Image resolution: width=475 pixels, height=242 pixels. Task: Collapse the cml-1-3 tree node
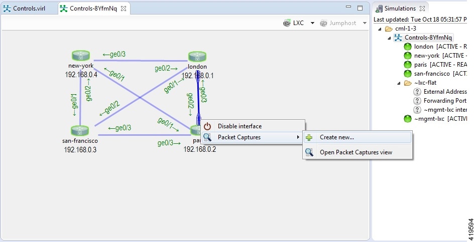380,29
